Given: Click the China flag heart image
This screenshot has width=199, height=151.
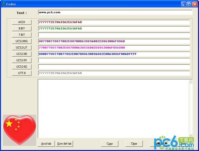Looking at the screenshot, I should point(20,130).
